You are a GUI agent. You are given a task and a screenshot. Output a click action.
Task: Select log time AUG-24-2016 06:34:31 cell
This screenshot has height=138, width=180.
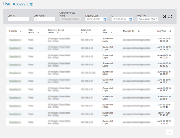pyautogui.click(x=164, y=73)
